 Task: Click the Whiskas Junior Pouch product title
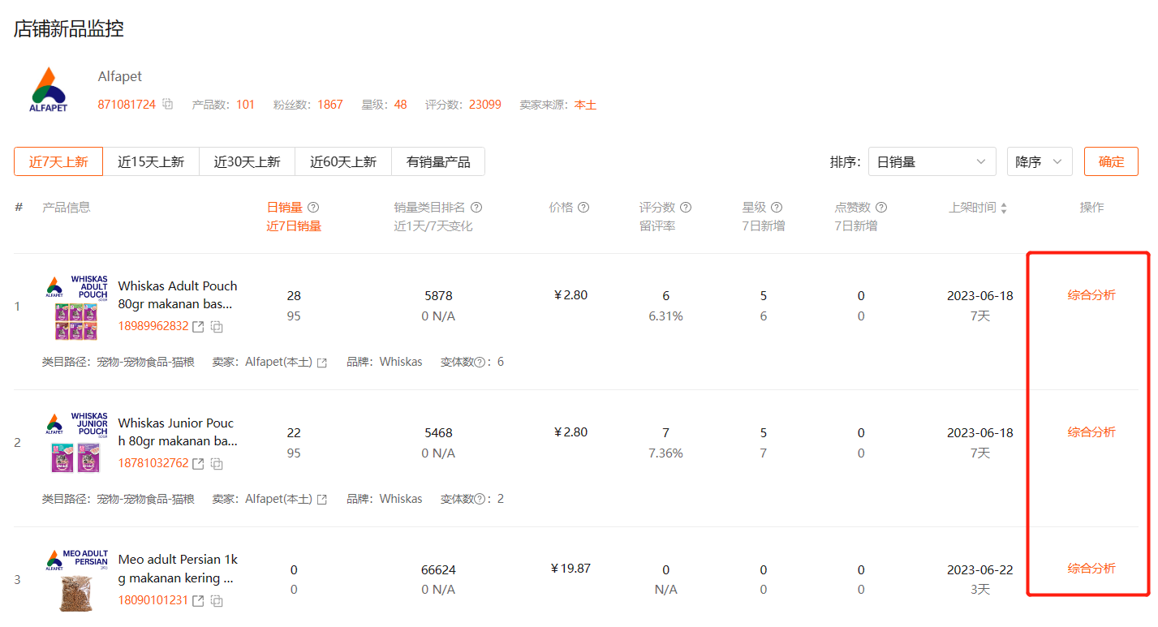coord(178,432)
